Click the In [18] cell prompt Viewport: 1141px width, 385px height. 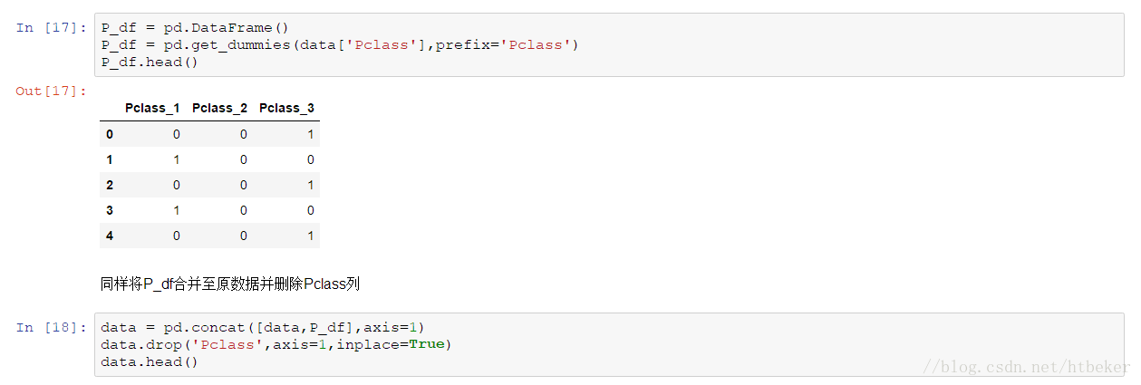(x=51, y=327)
